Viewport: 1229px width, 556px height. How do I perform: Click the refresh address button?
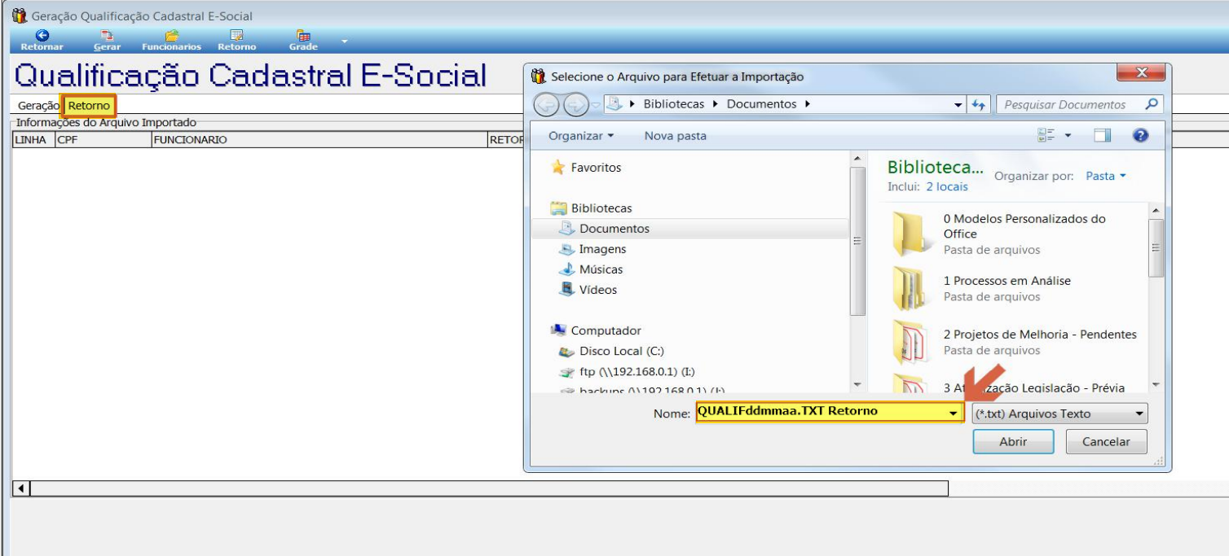[x=979, y=105]
